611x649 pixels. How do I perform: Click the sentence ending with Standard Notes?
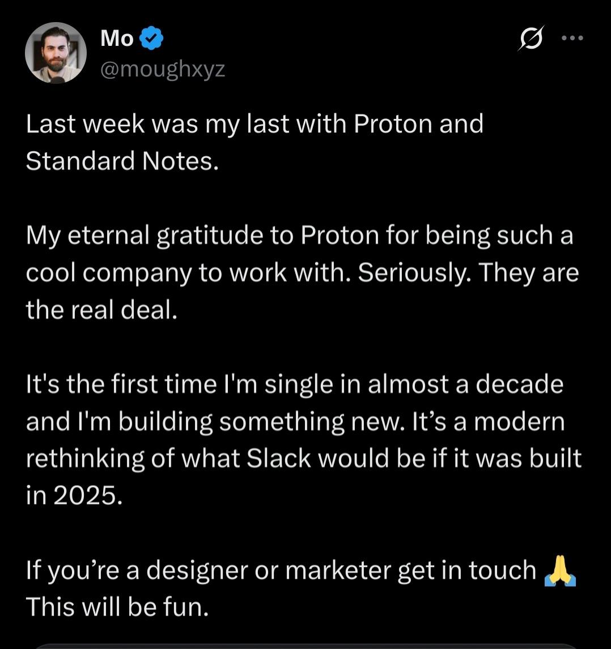122,161
